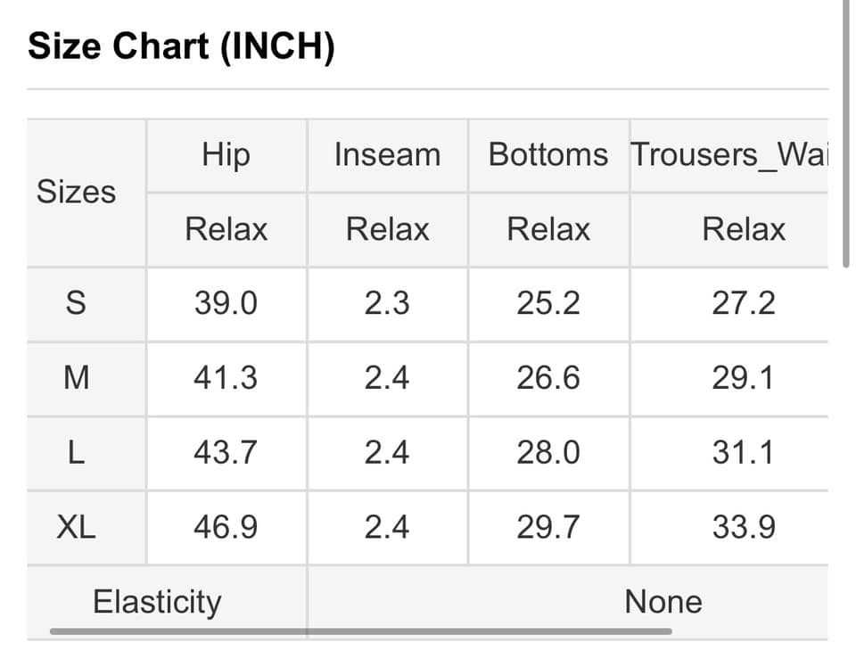Screen dimensions: 856x667
Task: Choose the XL size row label
Action: coord(76,527)
